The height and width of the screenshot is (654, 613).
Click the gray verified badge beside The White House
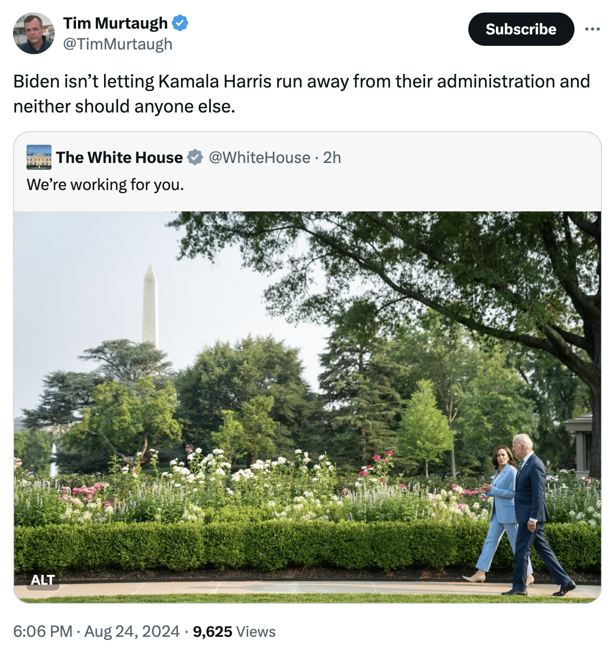tap(195, 157)
